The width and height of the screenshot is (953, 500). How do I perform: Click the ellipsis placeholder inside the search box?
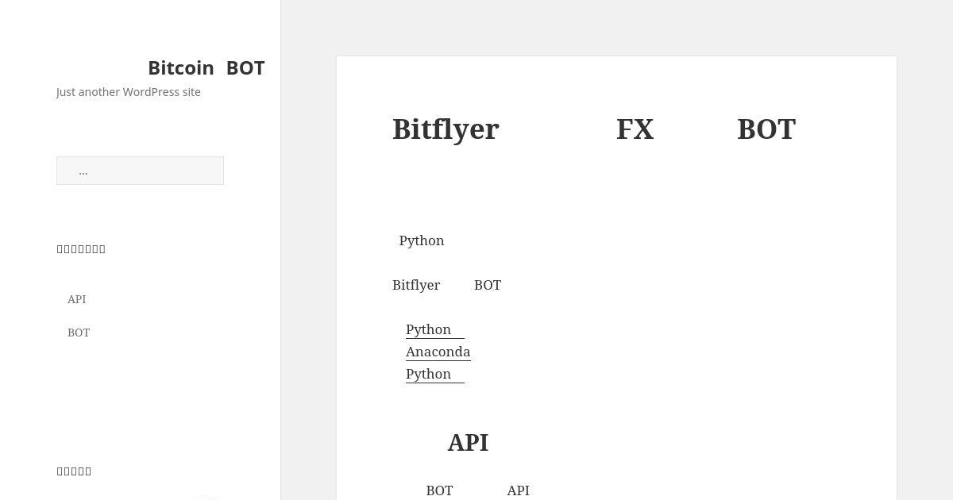tap(83, 171)
